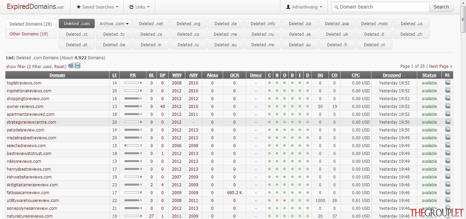Select the Deleted .info tab
The height and width of the screenshot is (219, 466).
pos(263,24)
